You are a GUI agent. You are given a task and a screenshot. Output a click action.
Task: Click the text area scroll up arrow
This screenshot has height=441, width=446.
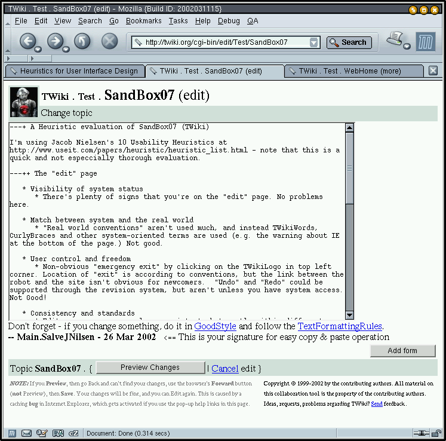(x=349, y=127)
